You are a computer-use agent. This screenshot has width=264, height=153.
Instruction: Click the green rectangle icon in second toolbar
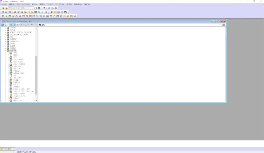(x=36, y=12)
